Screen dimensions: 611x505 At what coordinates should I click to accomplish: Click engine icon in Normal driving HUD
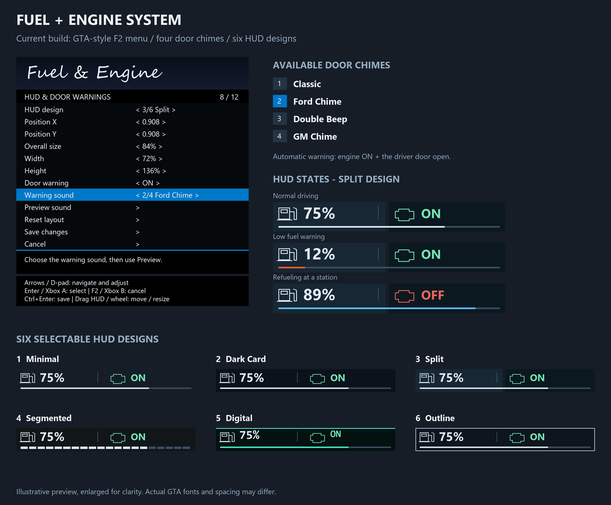coord(404,215)
